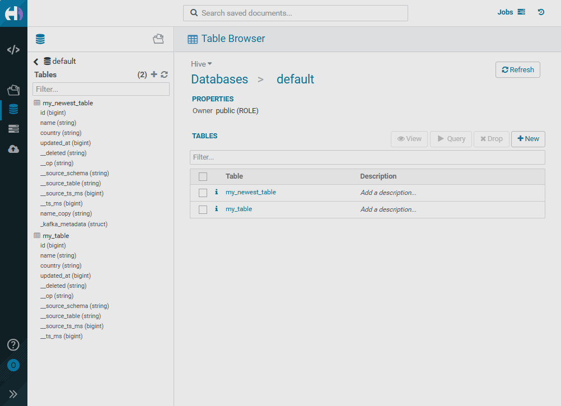Toggle the select all tables checkbox

(x=203, y=176)
